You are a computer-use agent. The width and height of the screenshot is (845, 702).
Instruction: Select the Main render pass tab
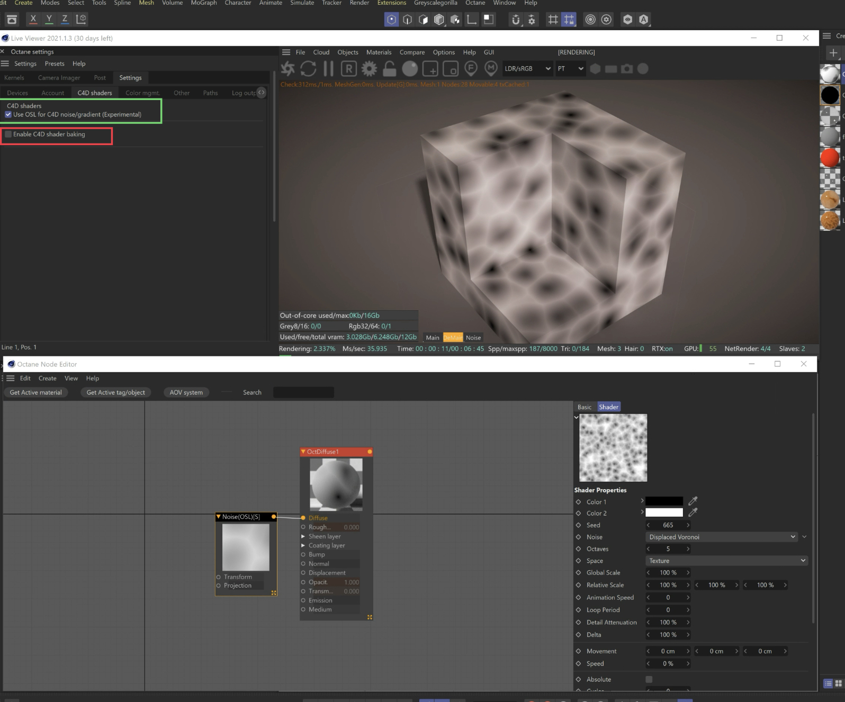click(x=433, y=338)
